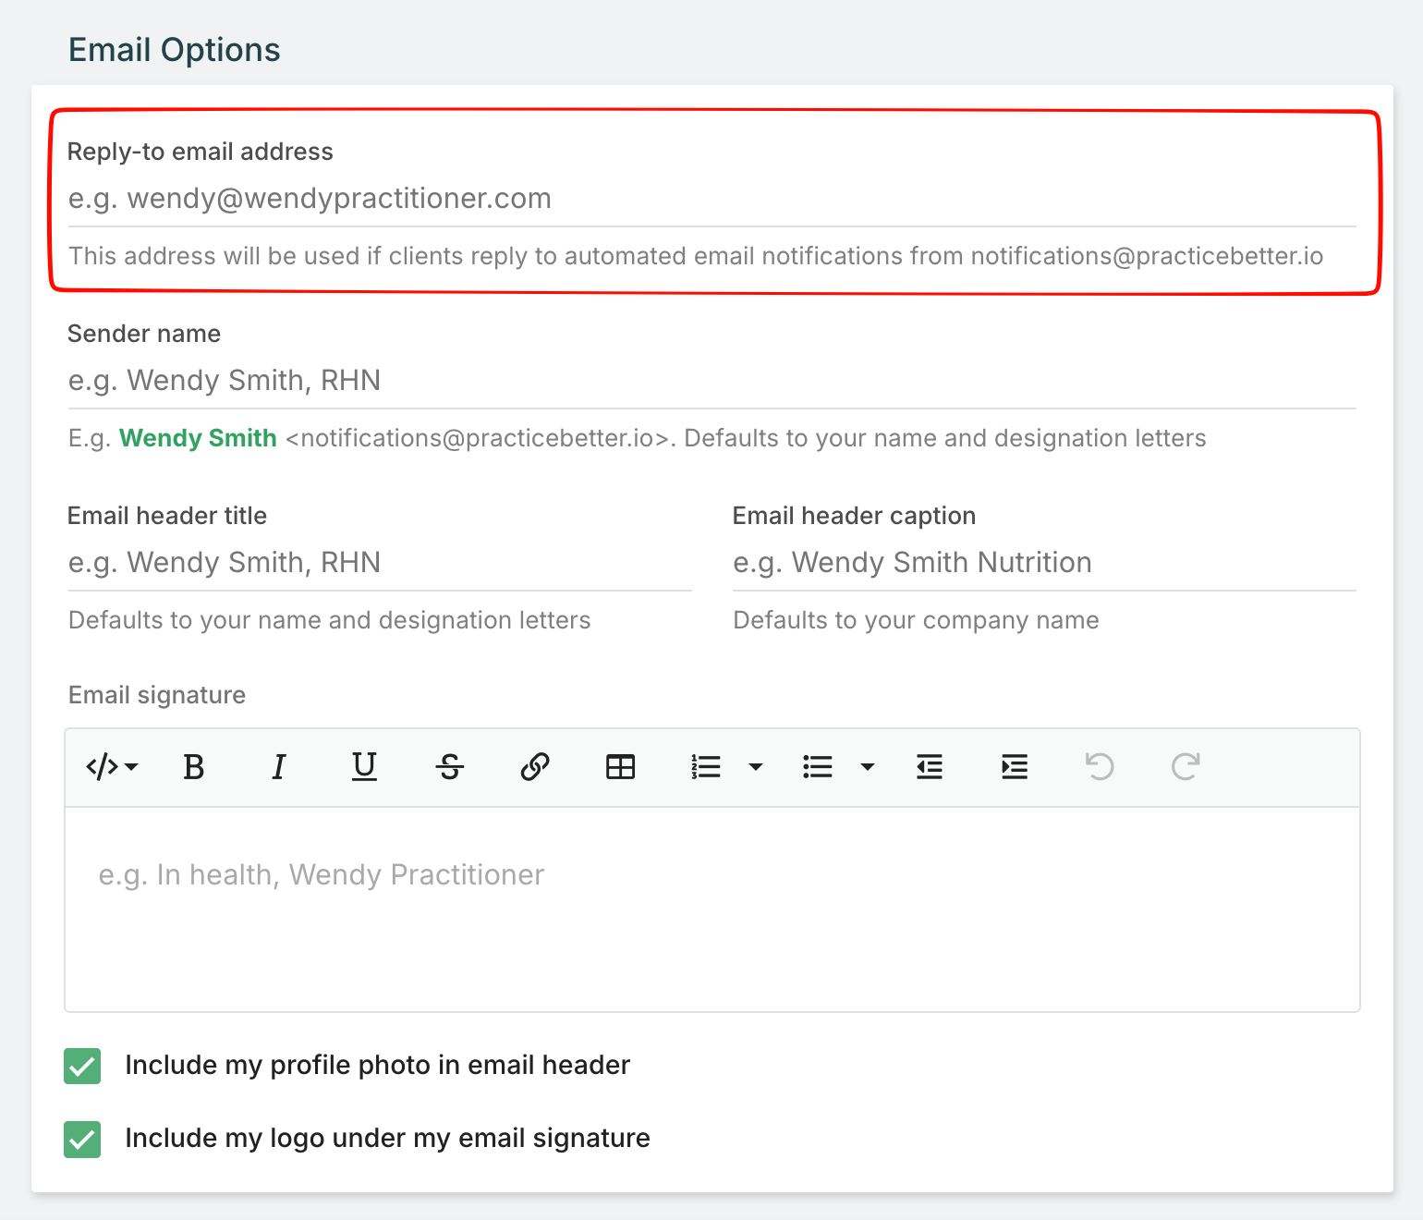
Task: Apply Strikethrough formatting
Action: tap(450, 767)
